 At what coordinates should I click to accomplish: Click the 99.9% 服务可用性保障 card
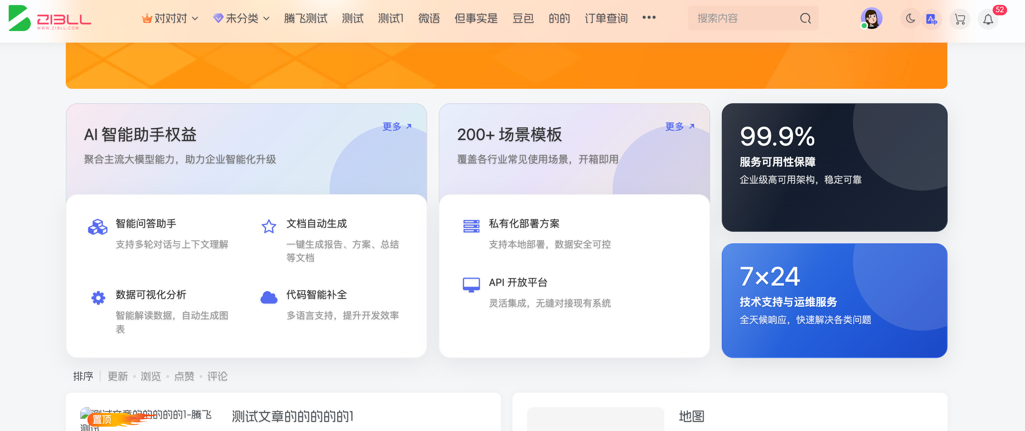click(834, 167)
